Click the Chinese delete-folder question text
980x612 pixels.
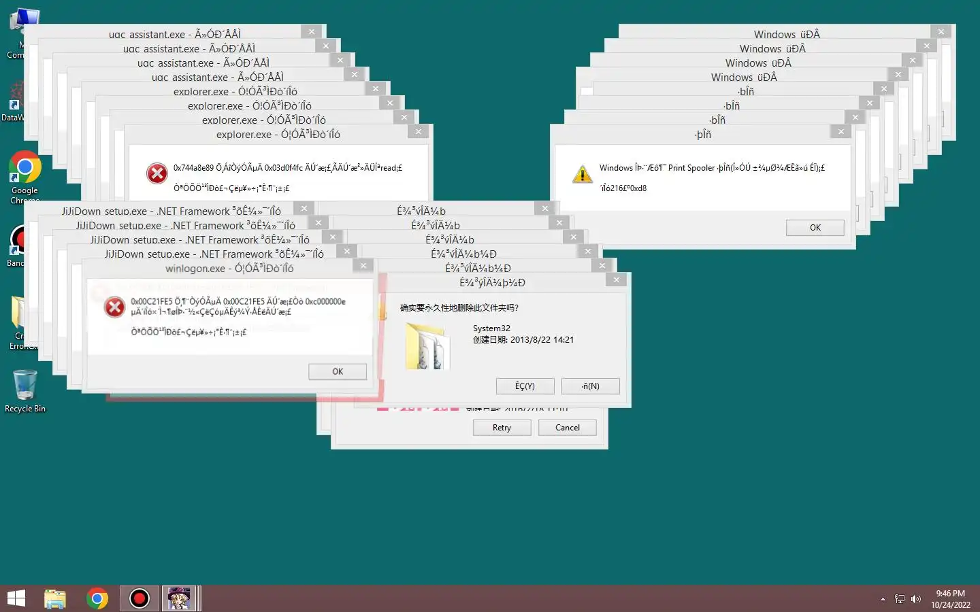click(459, 308)
